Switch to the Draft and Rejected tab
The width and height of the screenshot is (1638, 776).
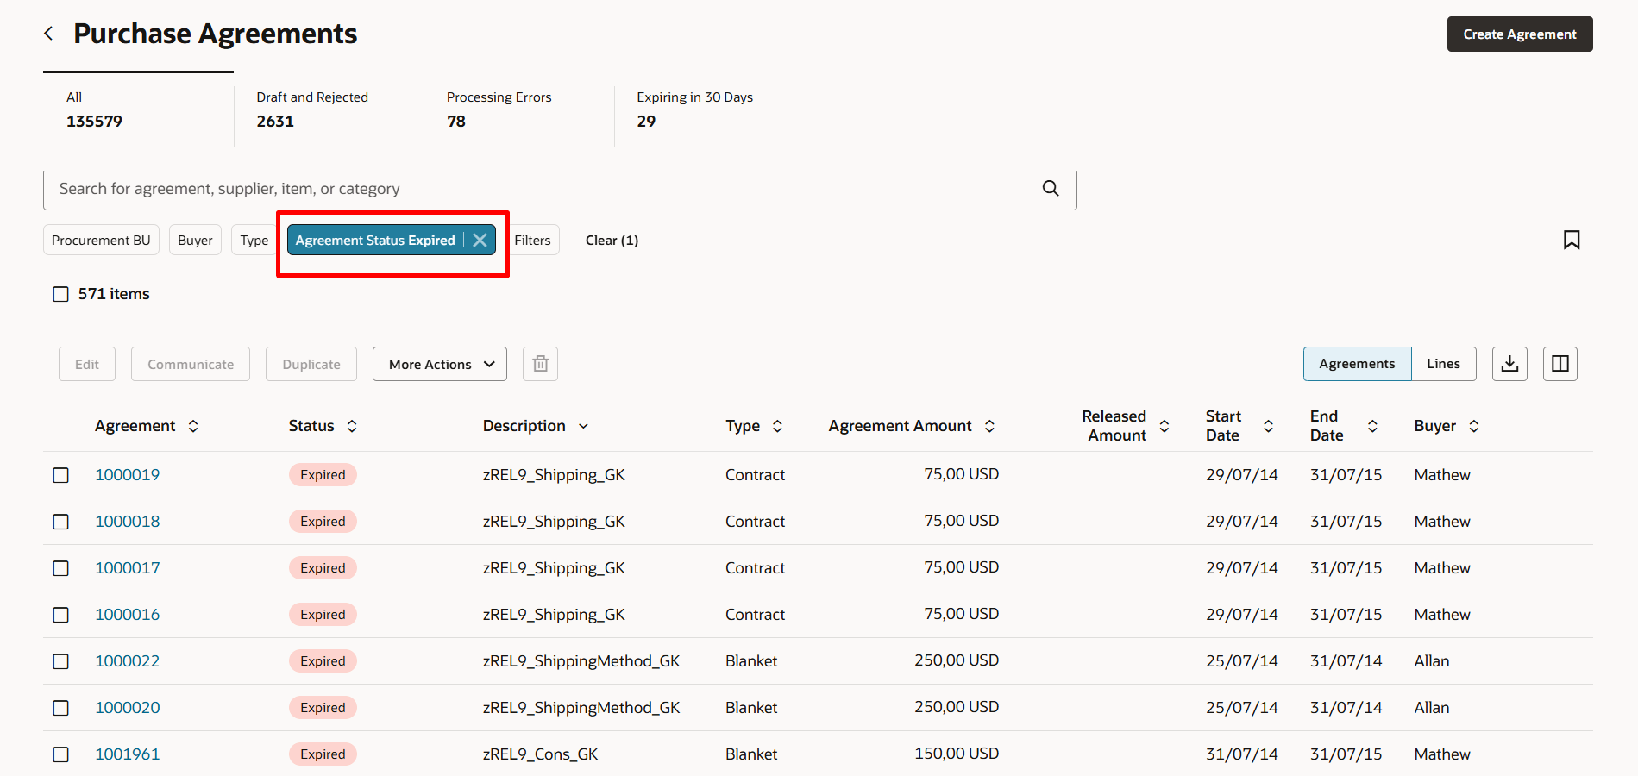click(x=311, y=110)
